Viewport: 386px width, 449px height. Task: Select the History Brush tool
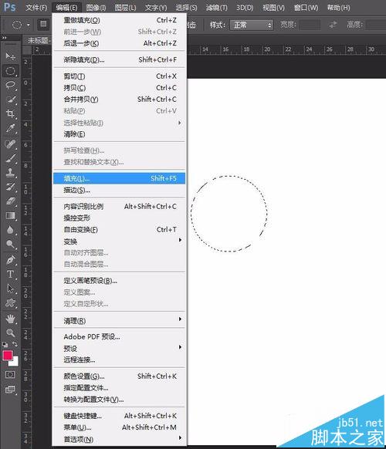coord(11,187)
